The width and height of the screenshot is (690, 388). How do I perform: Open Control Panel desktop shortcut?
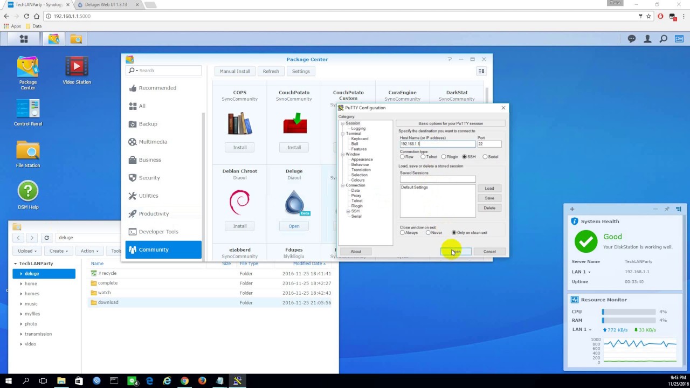(28, 112)
